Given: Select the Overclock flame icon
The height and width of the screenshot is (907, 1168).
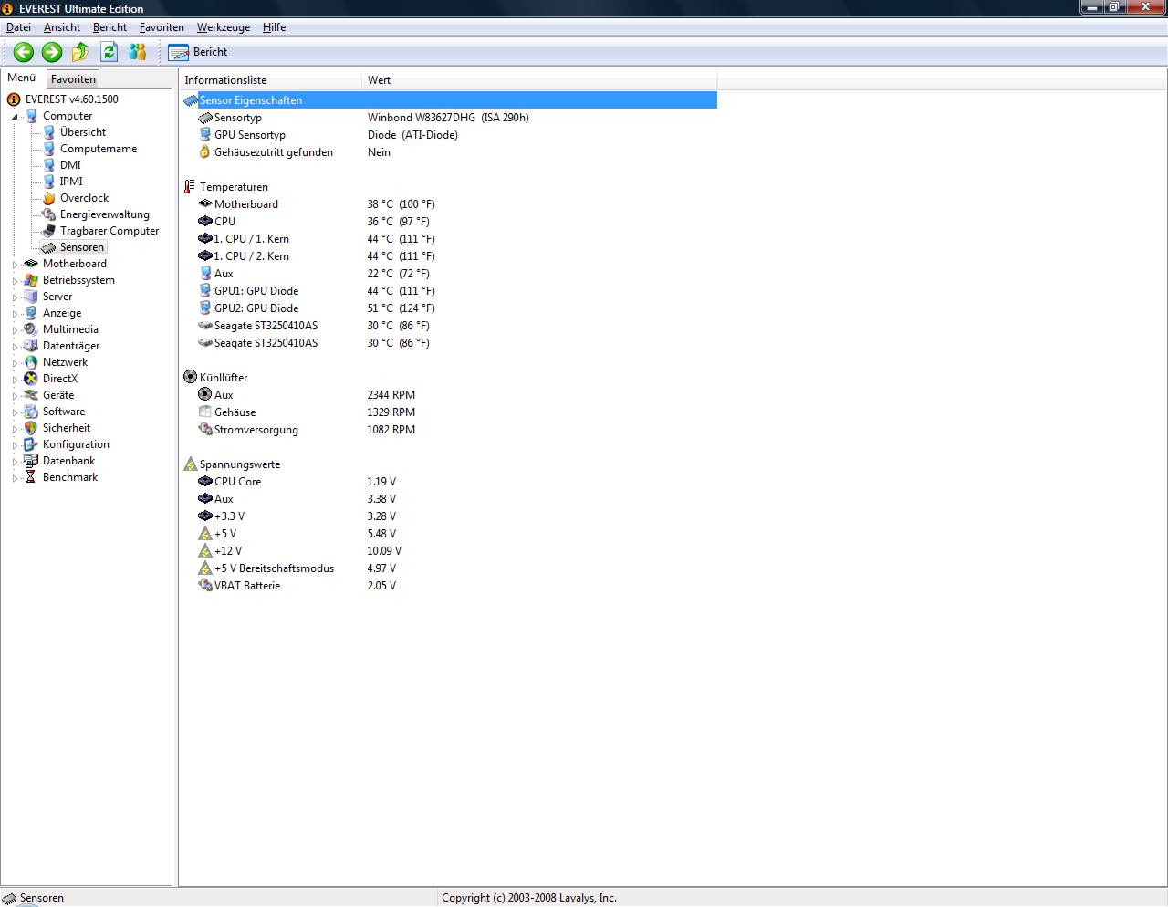Looking at the screenshot, I should [49, 198].
